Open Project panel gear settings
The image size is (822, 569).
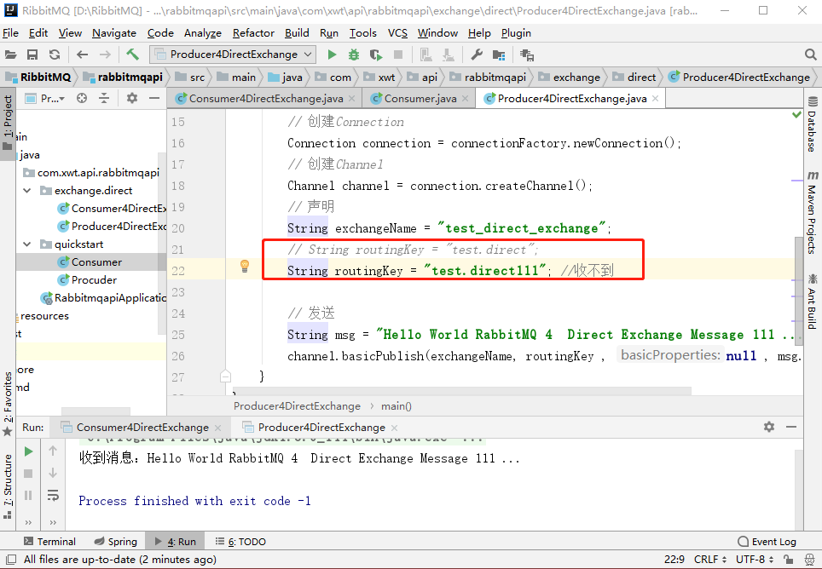132,98
